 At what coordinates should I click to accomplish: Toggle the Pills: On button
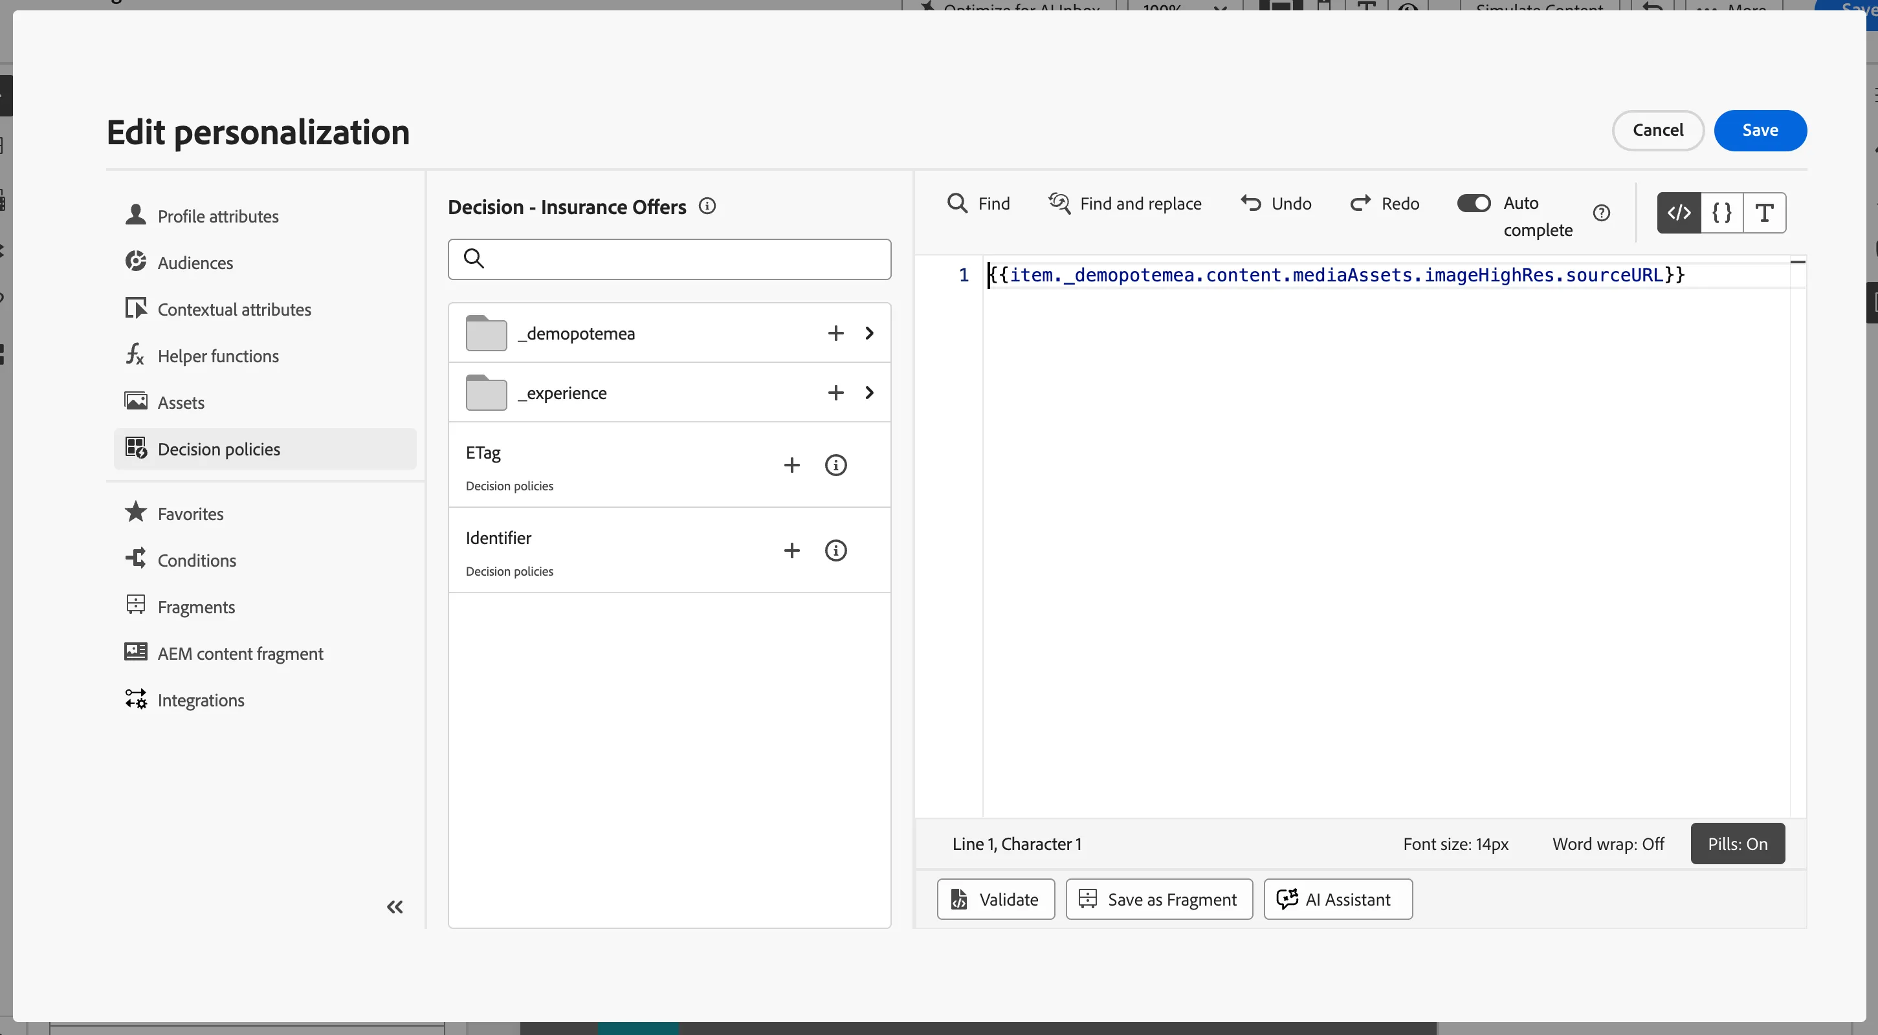click(x=1738, y=844)
